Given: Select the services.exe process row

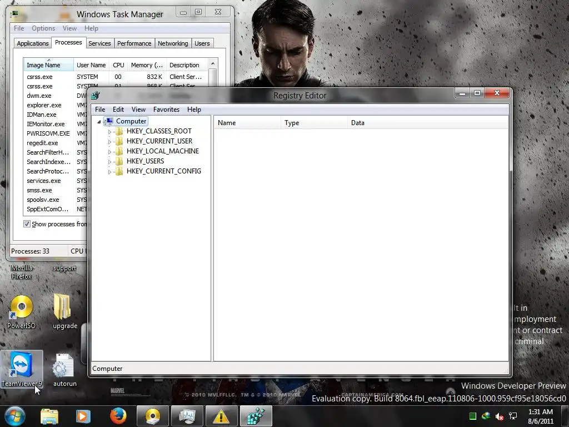Looking at the screenshot, I should 56,181.
